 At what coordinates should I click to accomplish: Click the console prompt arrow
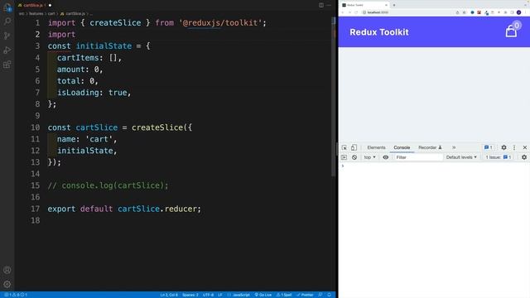coord(343,166)
